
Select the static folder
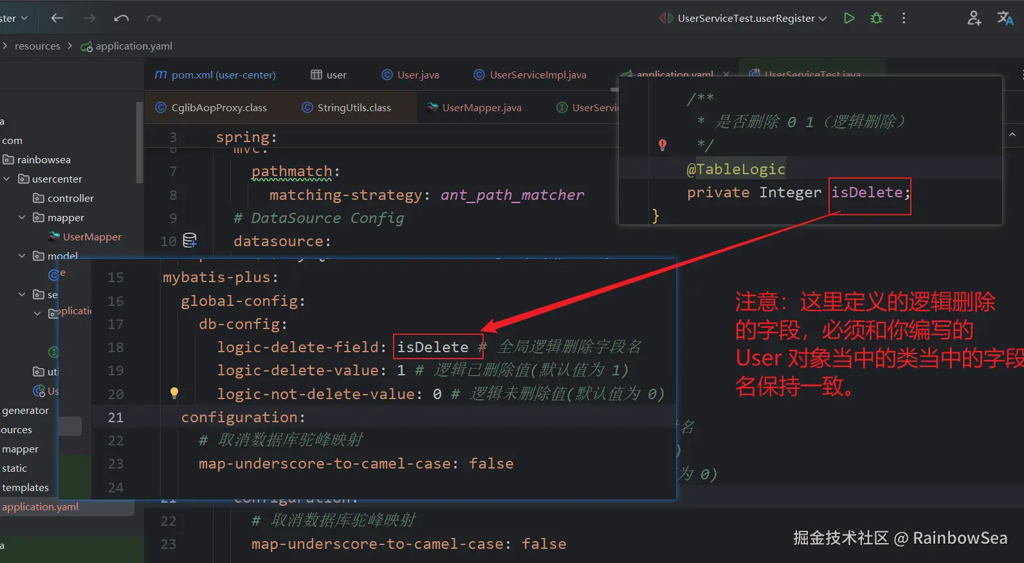tap(14, 468)
